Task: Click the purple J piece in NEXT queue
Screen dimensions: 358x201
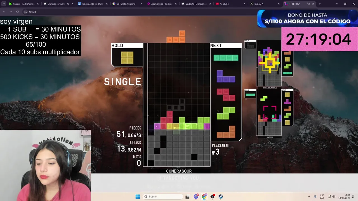Action: click(x=226, y=76)
